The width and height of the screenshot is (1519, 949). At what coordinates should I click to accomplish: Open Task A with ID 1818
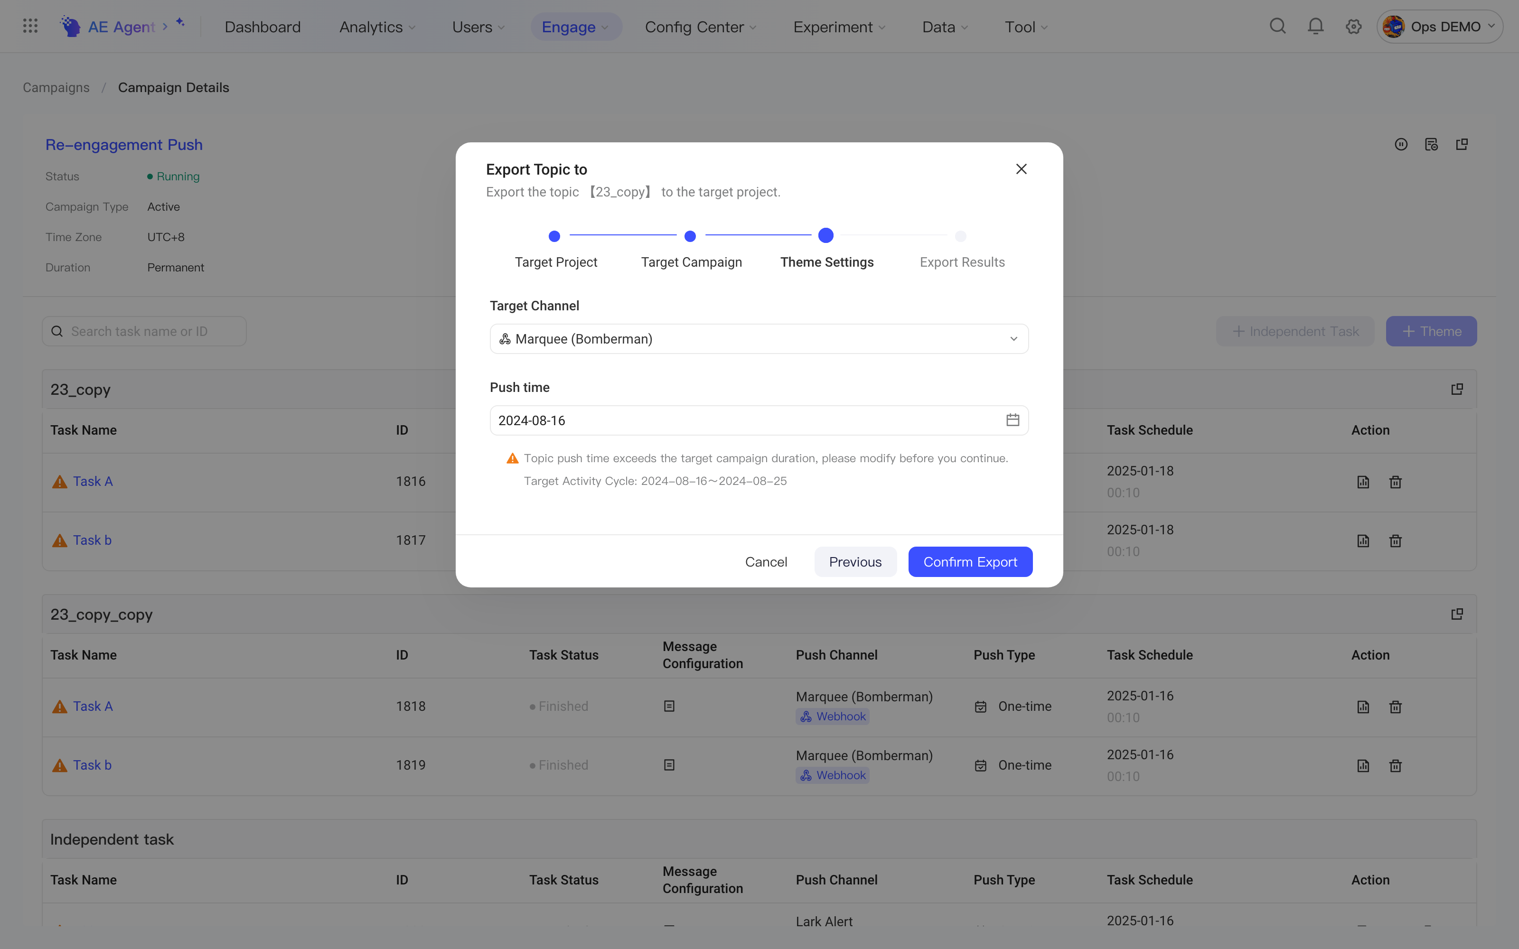click(93, 706)
